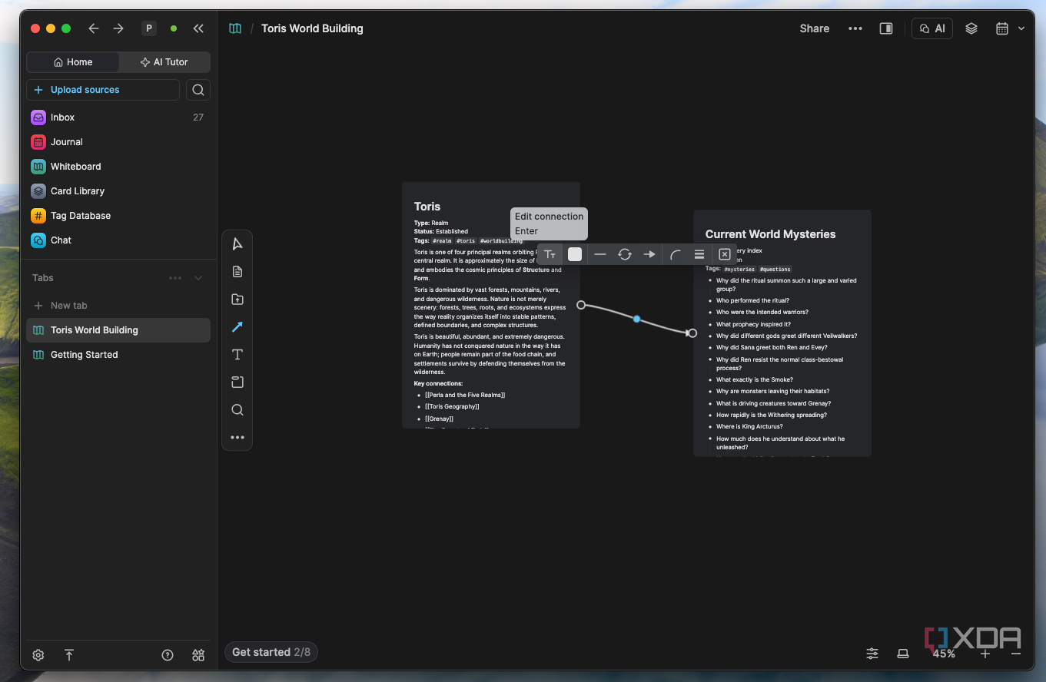Toggle the AI assistant panel
Screen dimensions: 1046x682
pyautogui.click(x=932, y=28)
